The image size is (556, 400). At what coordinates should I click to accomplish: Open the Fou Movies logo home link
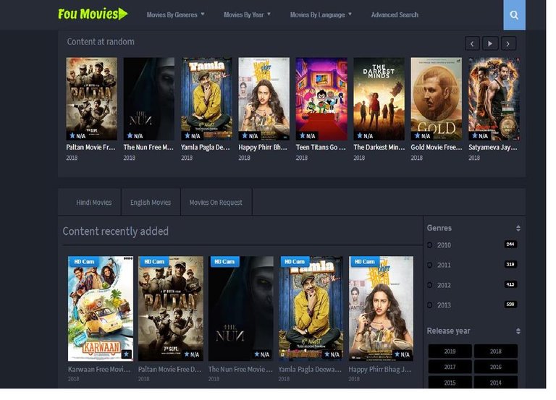click(x=93, y=14)
